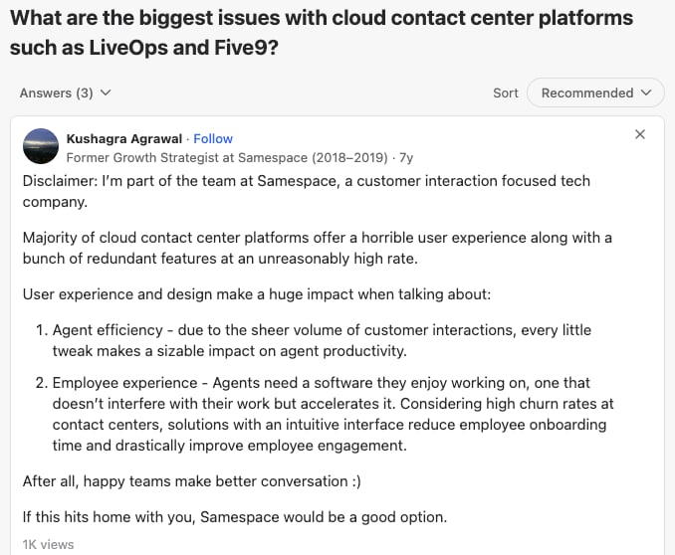Click the happy teams make better conversation line
The image size is (675, 555).
click(x=191, y=481)
